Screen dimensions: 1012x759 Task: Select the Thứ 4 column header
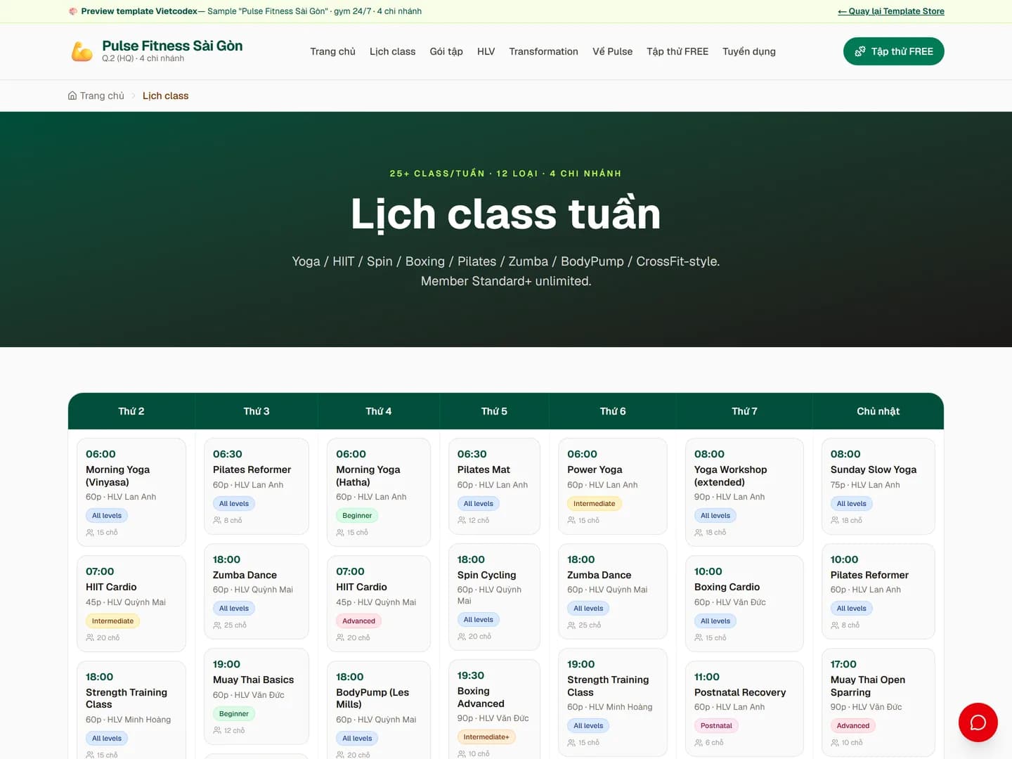[x=379, y=411]
